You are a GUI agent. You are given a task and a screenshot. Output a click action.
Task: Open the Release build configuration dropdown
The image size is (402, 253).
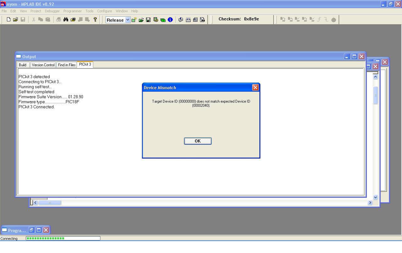tap(128, 20)
